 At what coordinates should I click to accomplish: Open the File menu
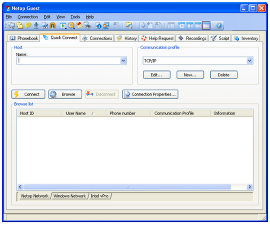(9, 17)
